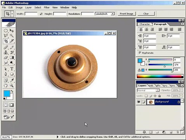The width and height of the screenshot is (186, 140).
Task: Select the Eraser tool
Action: (x=6, y=58)
